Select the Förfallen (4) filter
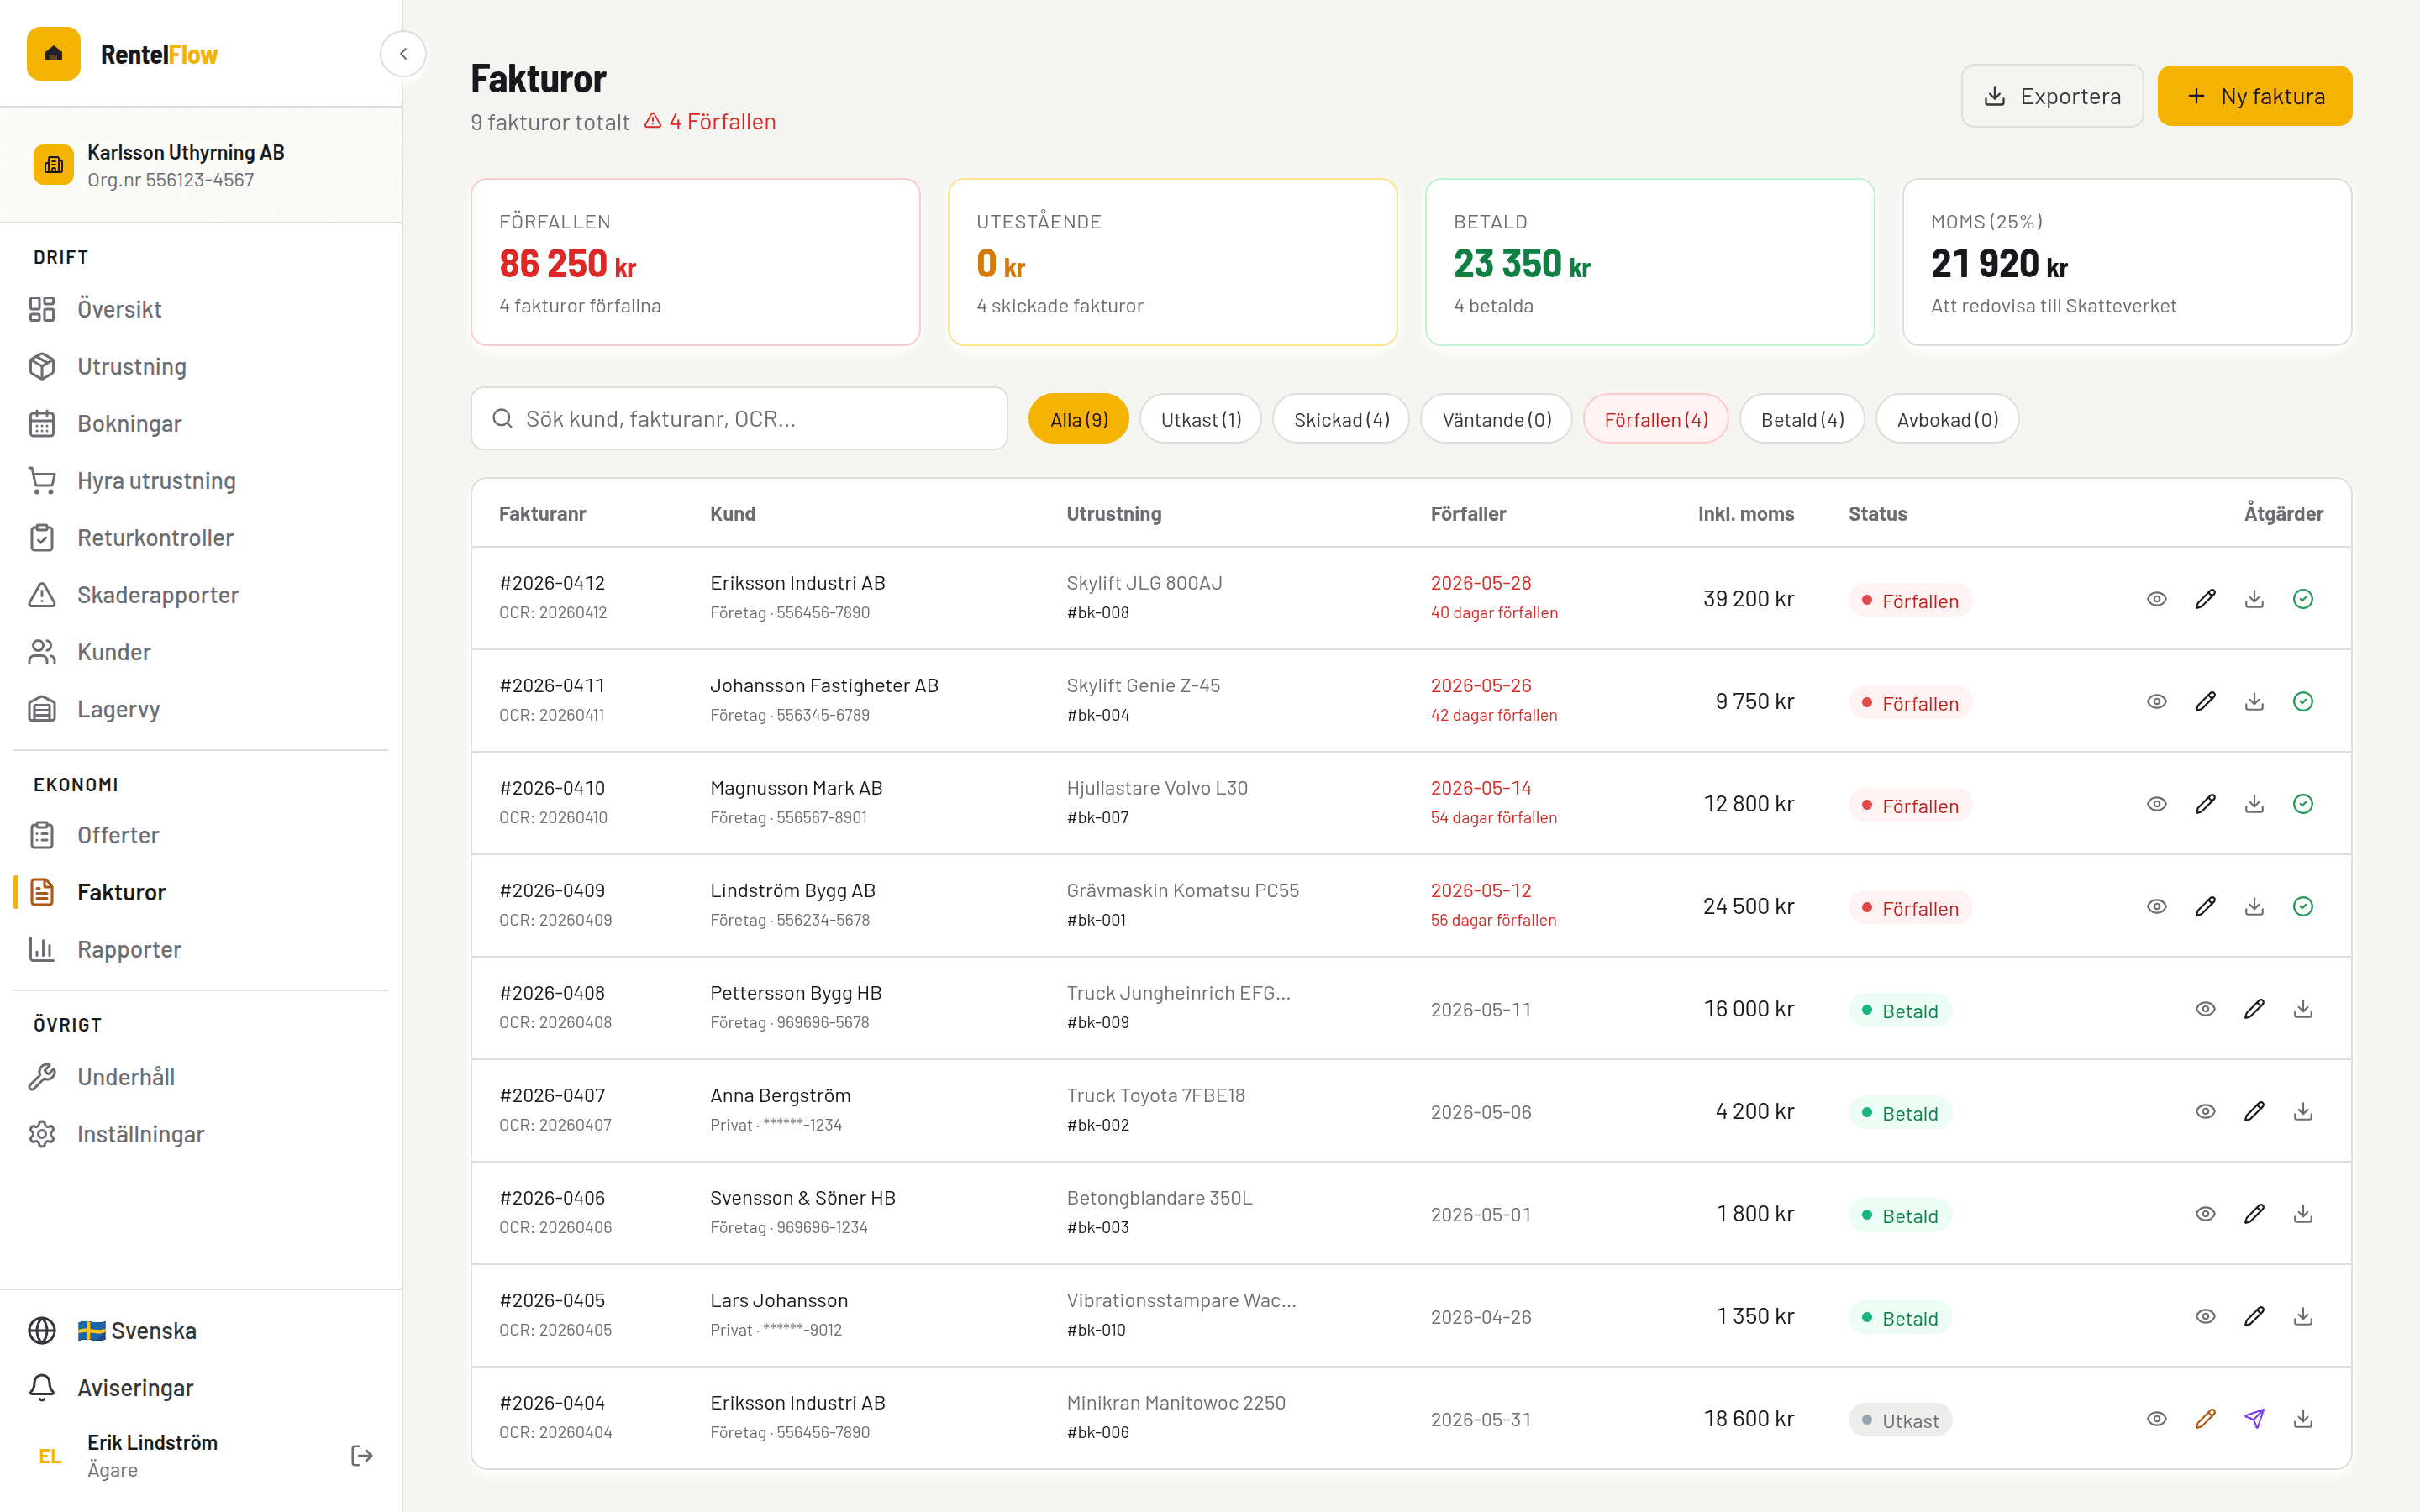The height and width of the screenshot is (1512, 2420). [x=1656, y=419]
